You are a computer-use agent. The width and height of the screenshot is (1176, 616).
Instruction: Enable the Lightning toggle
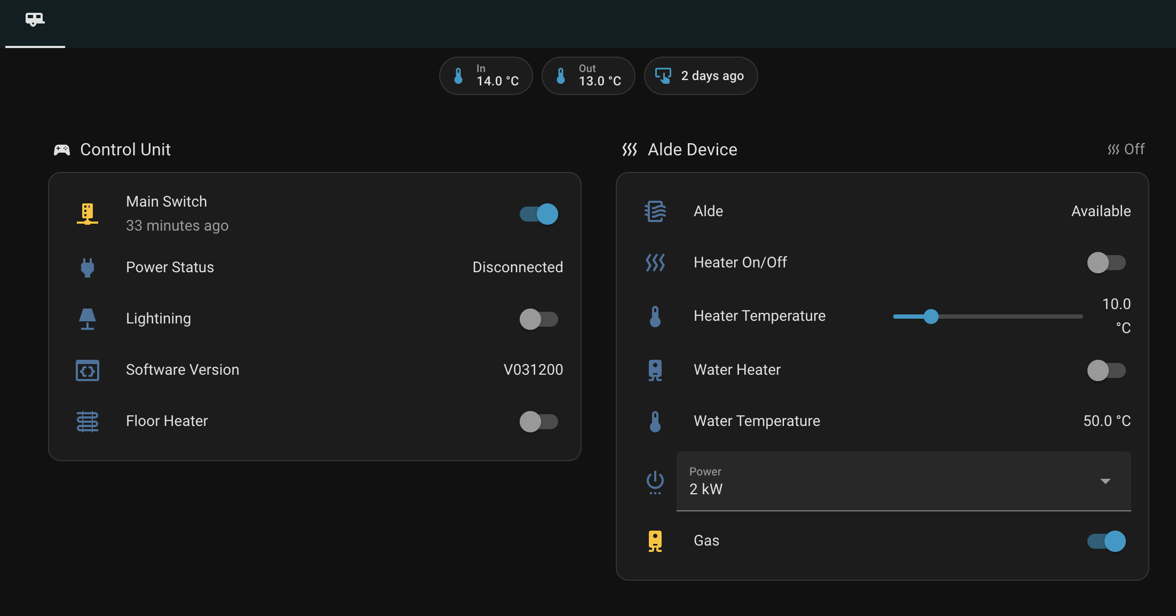coord(539,319)
